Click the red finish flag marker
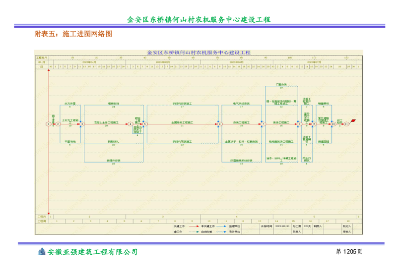 pos(353,121)
